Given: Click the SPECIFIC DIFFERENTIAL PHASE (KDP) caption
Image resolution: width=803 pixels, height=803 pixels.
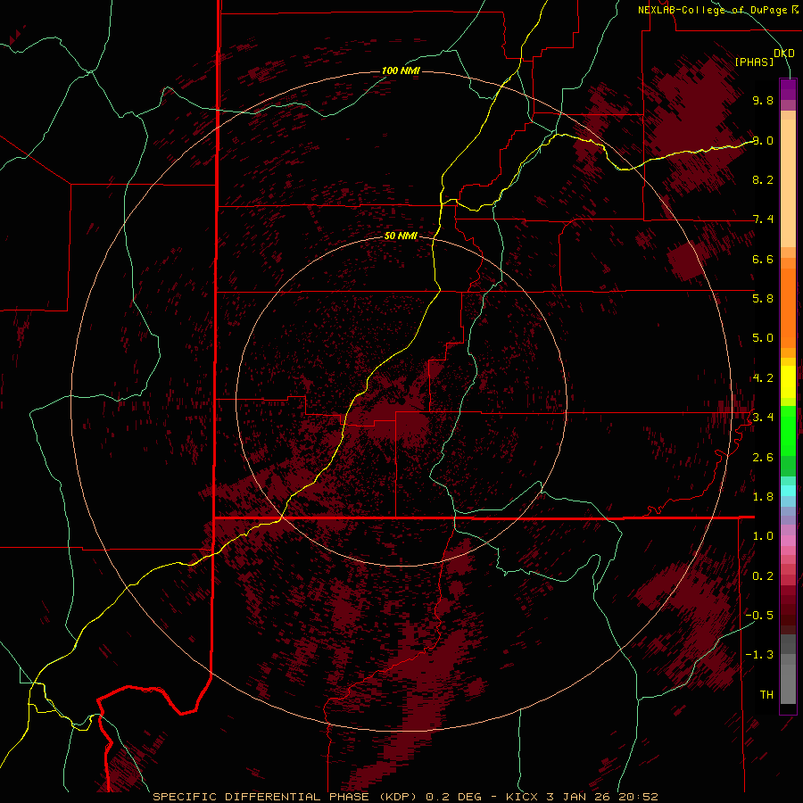Looking at the screenshot, I should [x=285, y=797].
